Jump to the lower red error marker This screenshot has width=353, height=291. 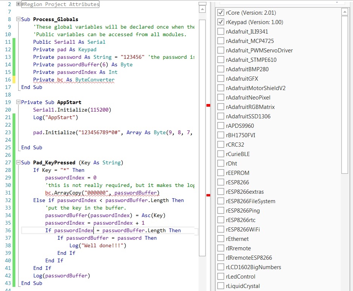208,195
